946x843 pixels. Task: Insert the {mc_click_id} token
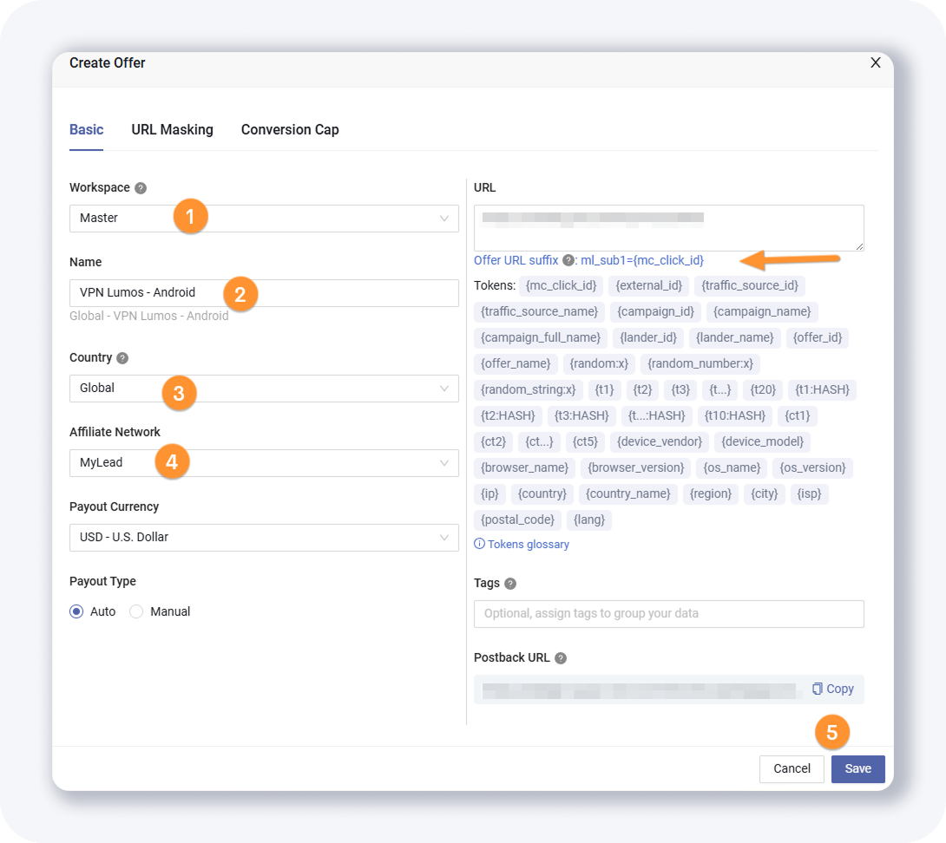click(562, 285)
